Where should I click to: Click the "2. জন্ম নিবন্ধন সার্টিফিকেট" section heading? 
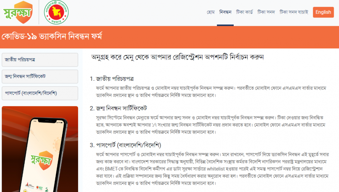point(118,109)
